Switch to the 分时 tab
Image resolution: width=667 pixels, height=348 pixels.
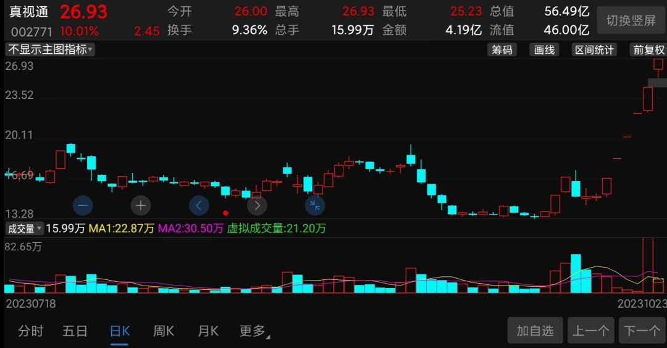31,331
